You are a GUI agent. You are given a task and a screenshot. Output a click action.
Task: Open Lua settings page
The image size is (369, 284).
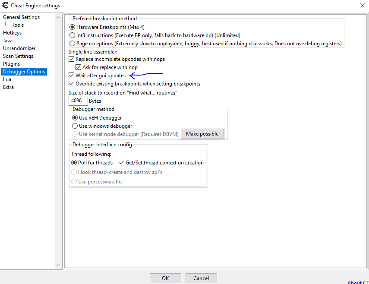click(x=7, y=79)
